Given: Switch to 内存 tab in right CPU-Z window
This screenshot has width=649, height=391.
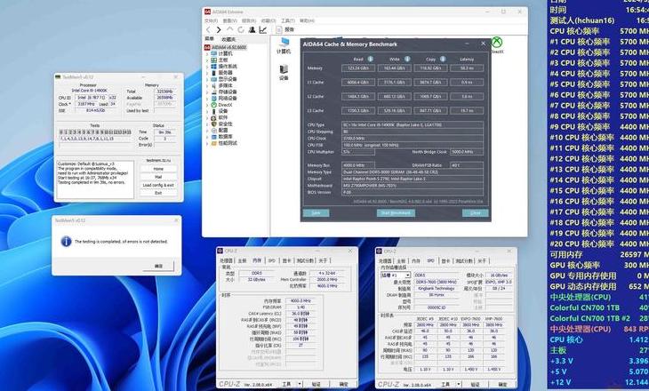Looking at the screenshot, I should coord(415,260).
